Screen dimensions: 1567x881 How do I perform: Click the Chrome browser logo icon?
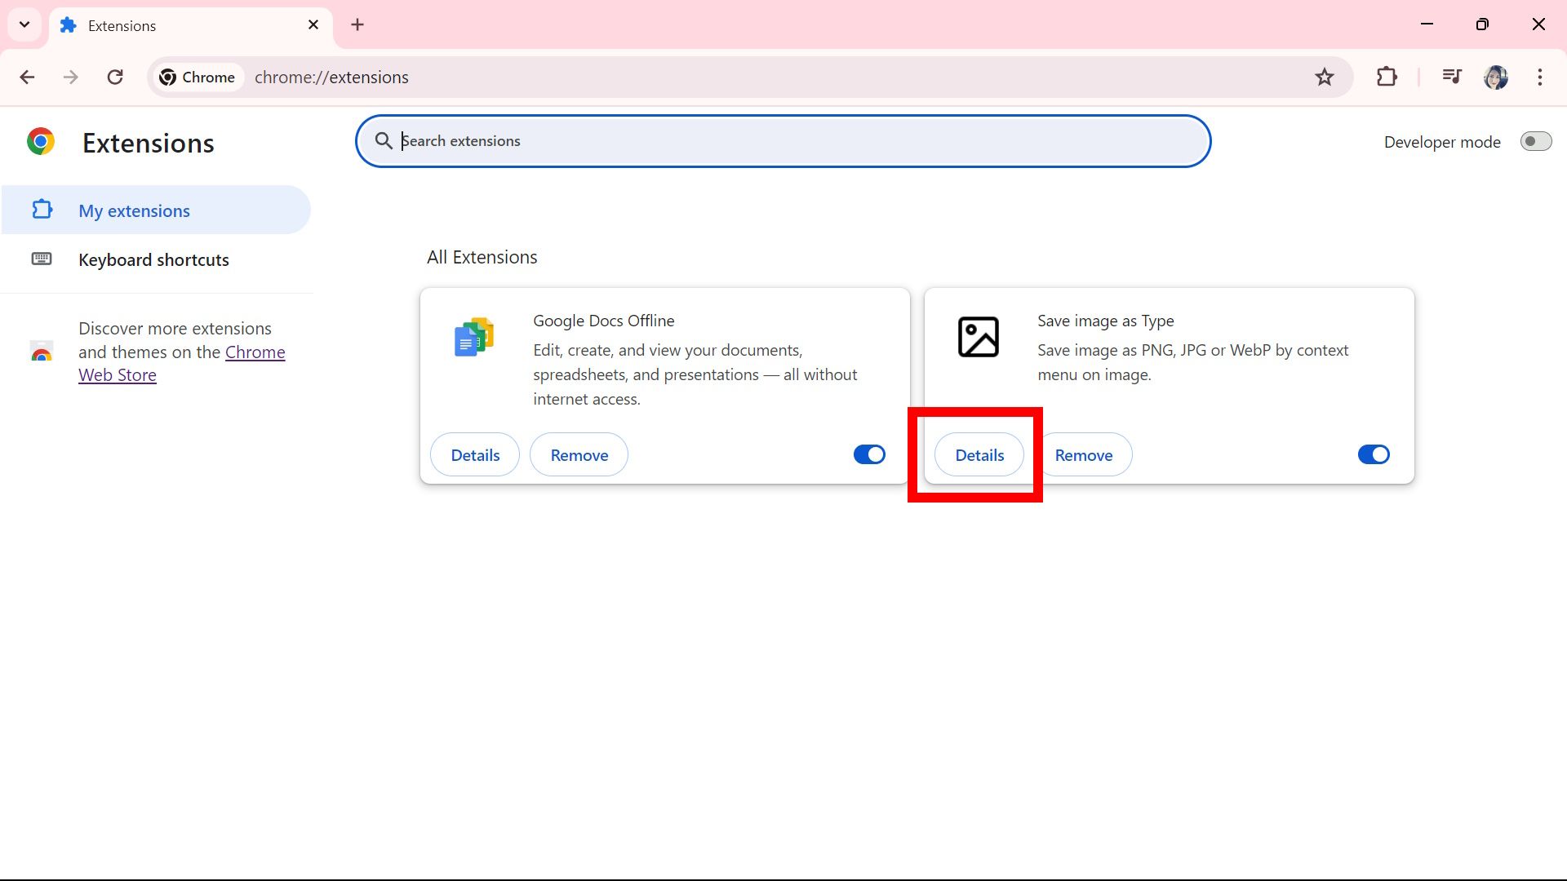40,142
